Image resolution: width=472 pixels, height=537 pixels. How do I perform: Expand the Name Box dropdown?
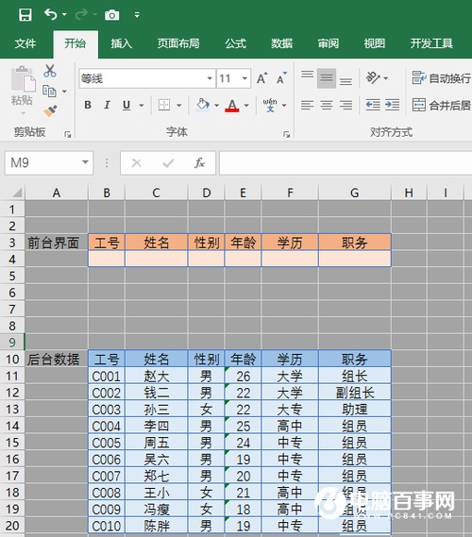pos(85,162)
